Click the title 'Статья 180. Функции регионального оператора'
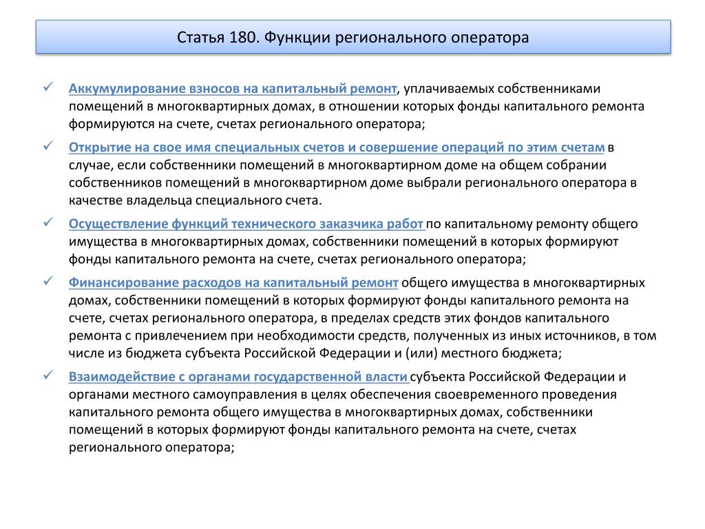The image size is (705, 529). tap(353, 37)
